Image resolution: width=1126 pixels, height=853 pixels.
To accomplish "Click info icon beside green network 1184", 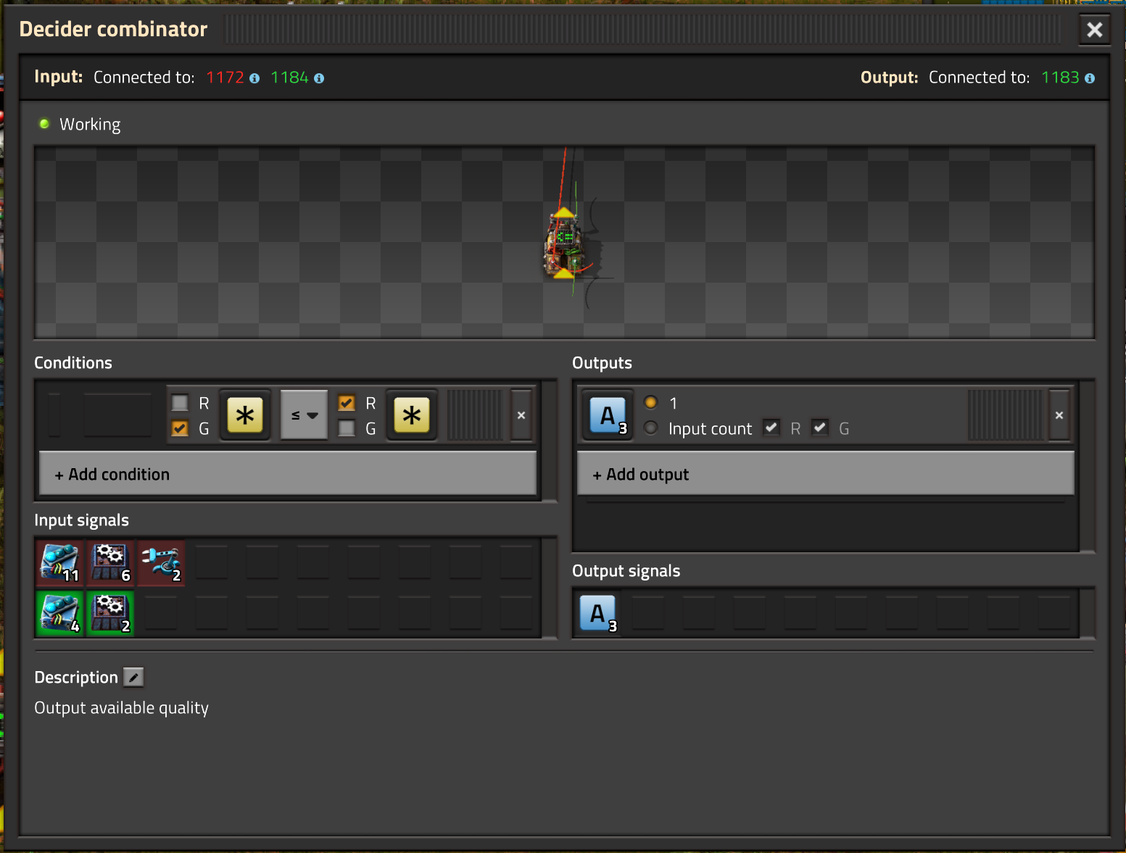I will click(x=319, y=78).
